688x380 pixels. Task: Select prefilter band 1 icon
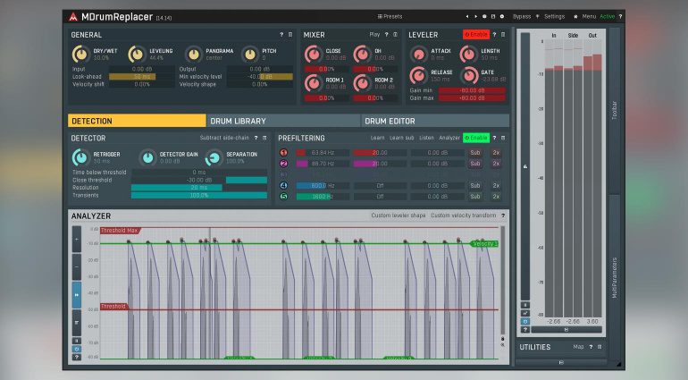tap(283, 153)
